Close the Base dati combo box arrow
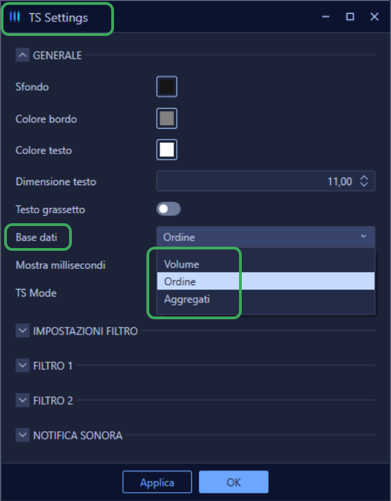This screenshot has width=391, height=501. [363, 236]
